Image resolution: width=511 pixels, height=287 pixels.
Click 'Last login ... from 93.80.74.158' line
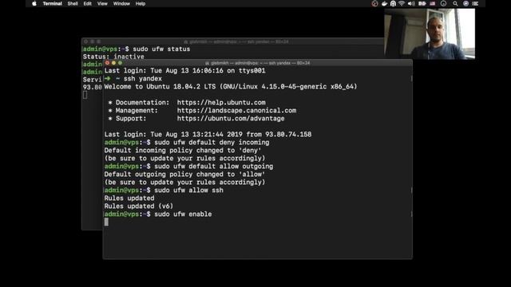(208, 135)
